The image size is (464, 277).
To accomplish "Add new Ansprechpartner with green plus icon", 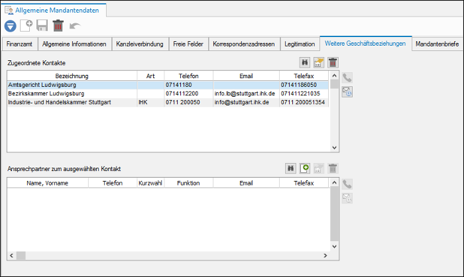I will point(305,168).
